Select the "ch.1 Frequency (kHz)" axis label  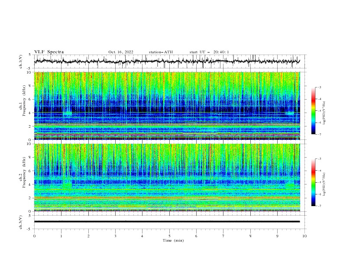pos(23,100)
